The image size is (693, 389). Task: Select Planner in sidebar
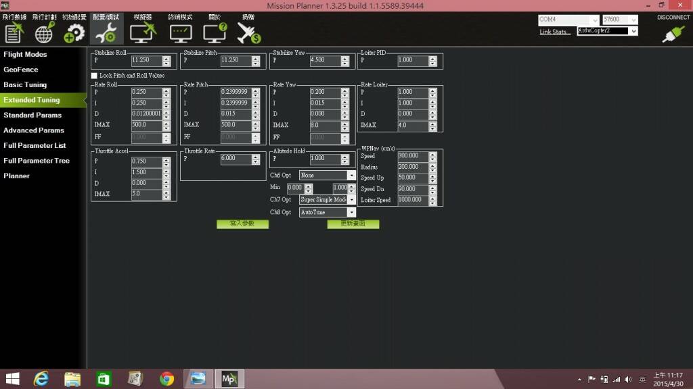(x=16, y=176)
